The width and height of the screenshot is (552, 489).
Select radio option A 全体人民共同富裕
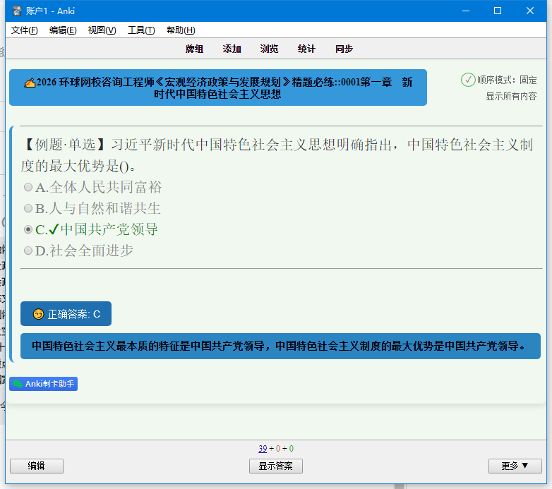tap(28, 187)
